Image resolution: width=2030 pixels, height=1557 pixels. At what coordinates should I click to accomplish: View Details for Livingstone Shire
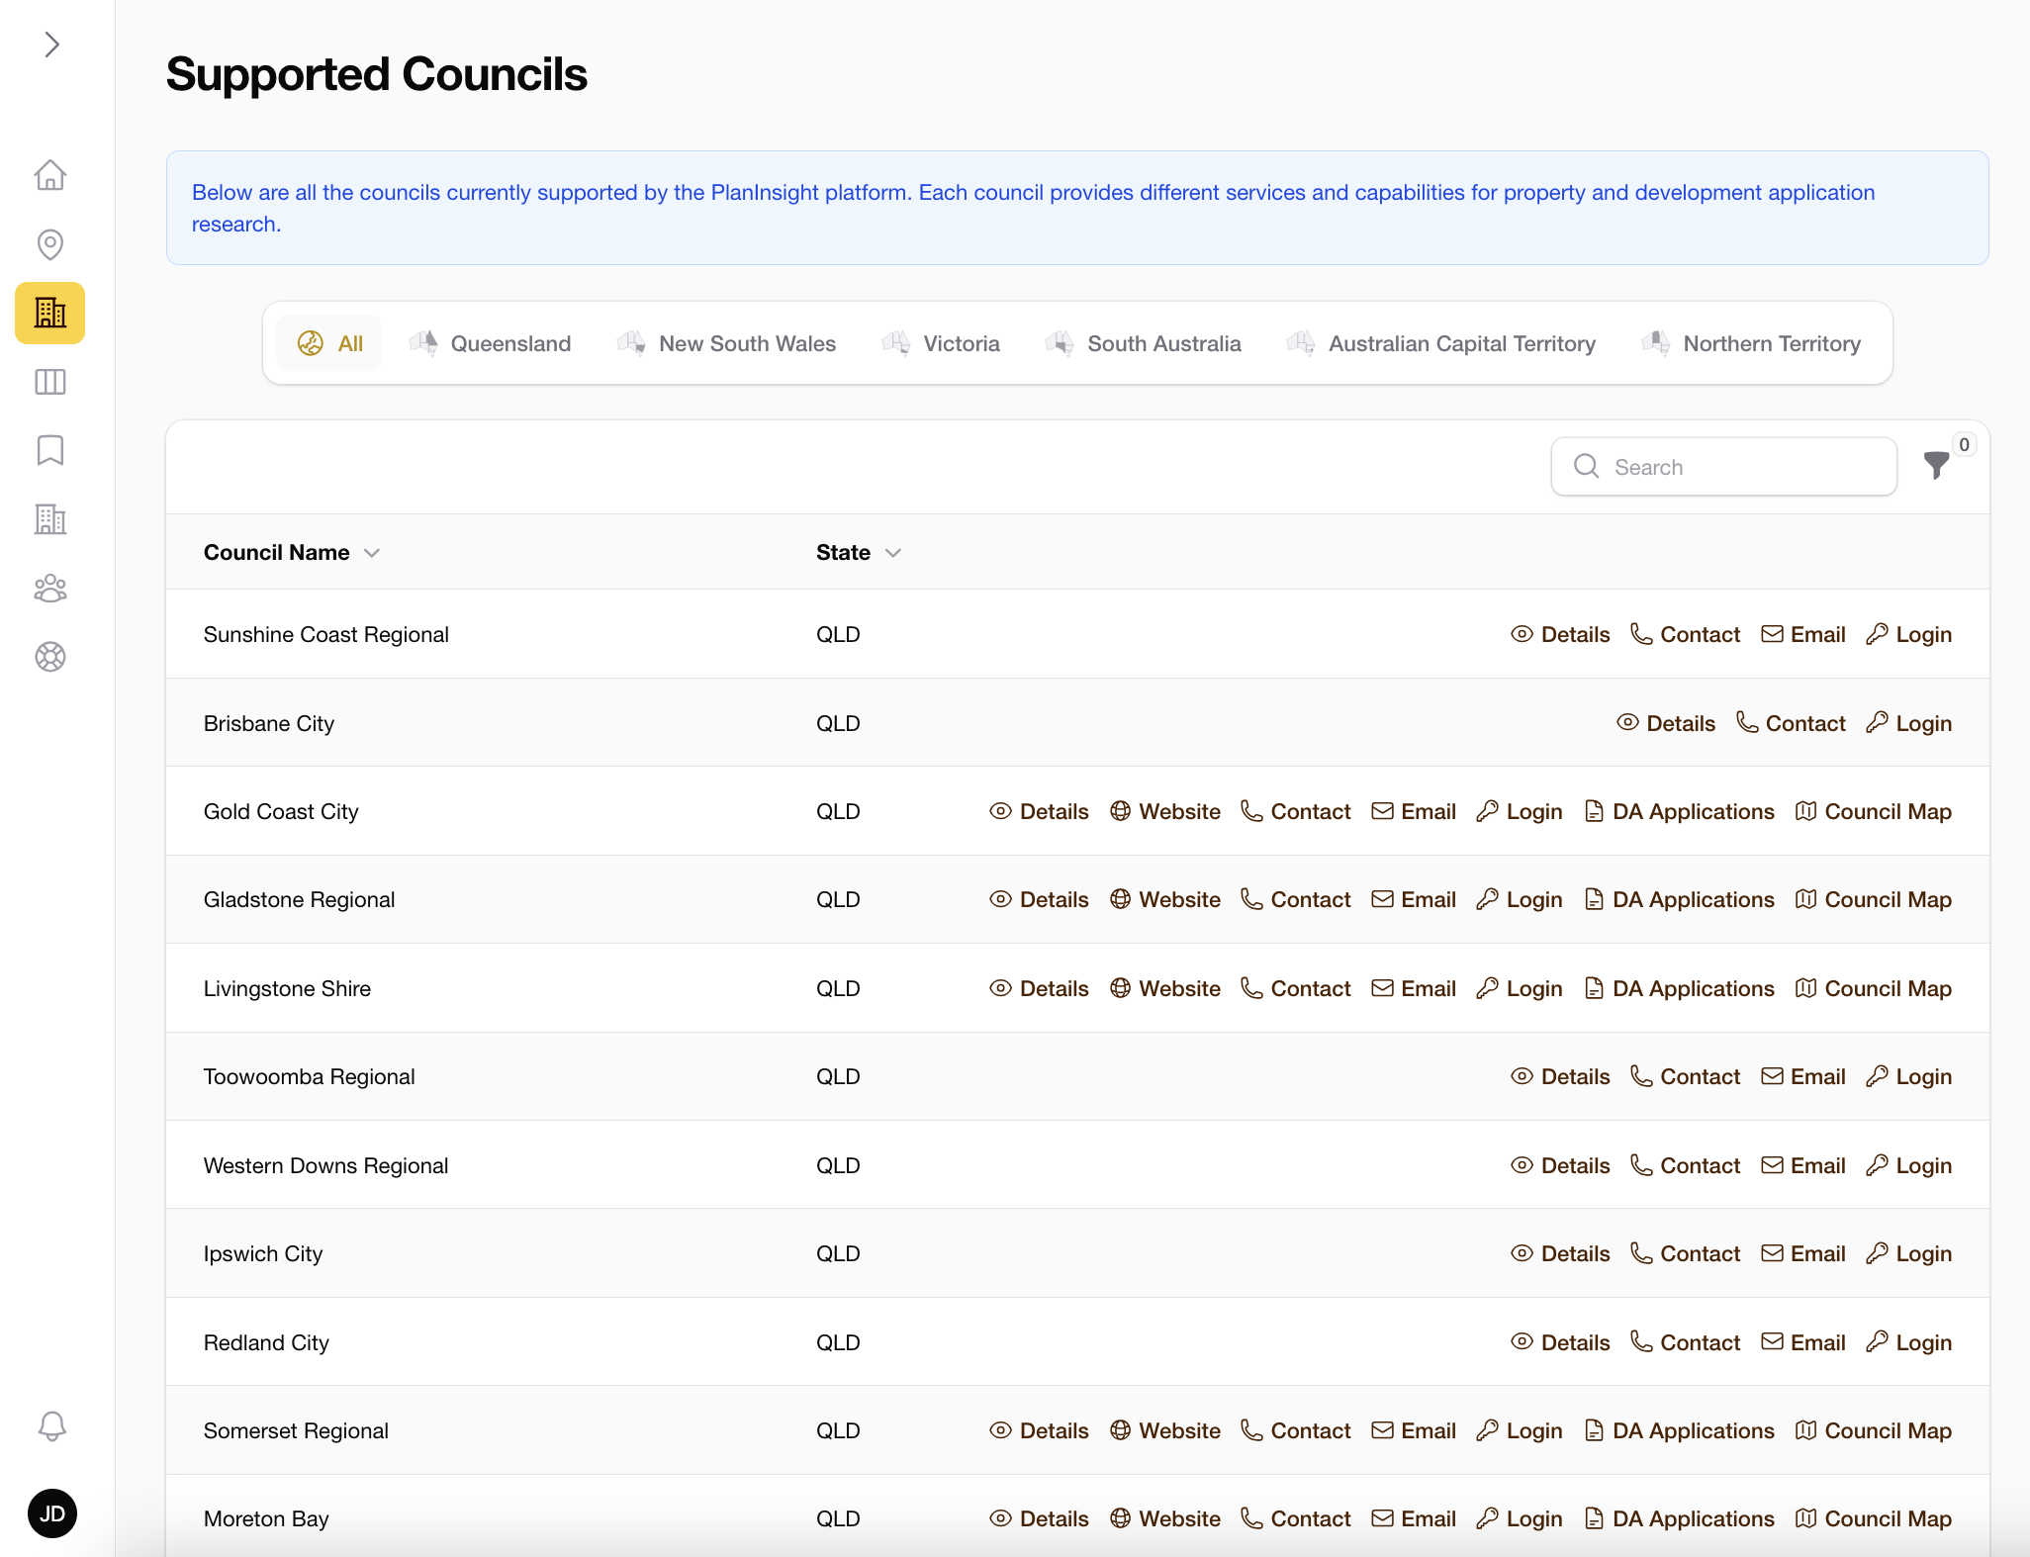click(x=1039, y=988)
